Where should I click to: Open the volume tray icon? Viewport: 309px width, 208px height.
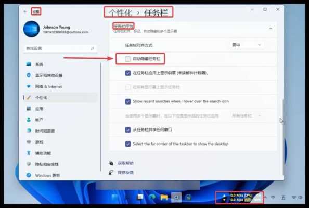[x=300, y=197]
